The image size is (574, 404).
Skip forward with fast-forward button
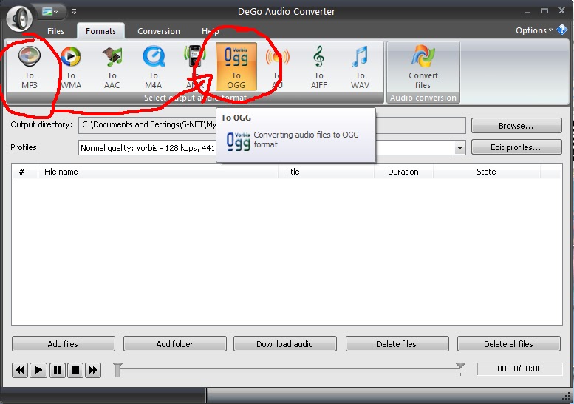(93, 370)
